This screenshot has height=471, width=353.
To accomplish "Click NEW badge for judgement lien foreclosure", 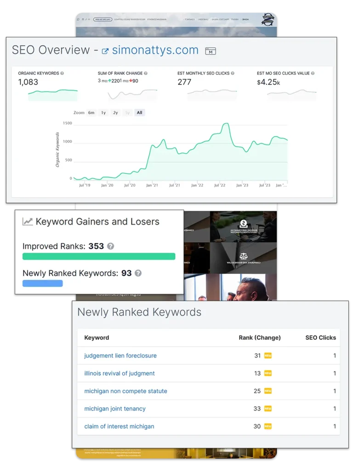I will 268,356.
